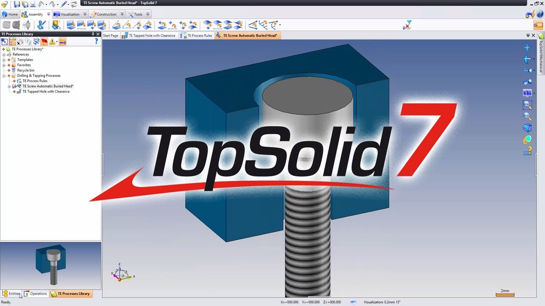Screen dimensions: 545x306
Task: Select the TE Processes Library bottom tab
Action: [x=71, y=294]
